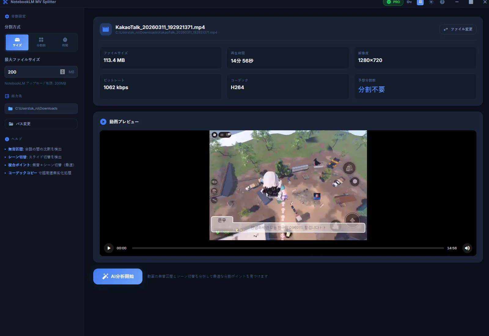Open the help question mark icon

pyautogui.click(x=442, y=2)
